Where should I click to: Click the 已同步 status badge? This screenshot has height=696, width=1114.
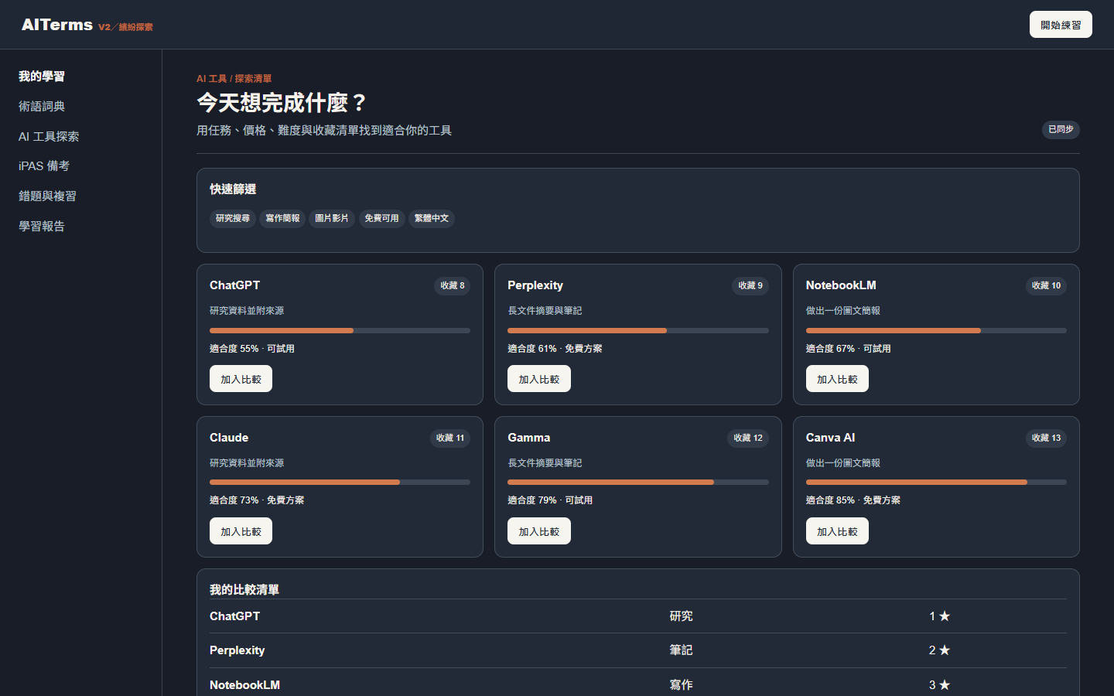[x=1061, y=130]
